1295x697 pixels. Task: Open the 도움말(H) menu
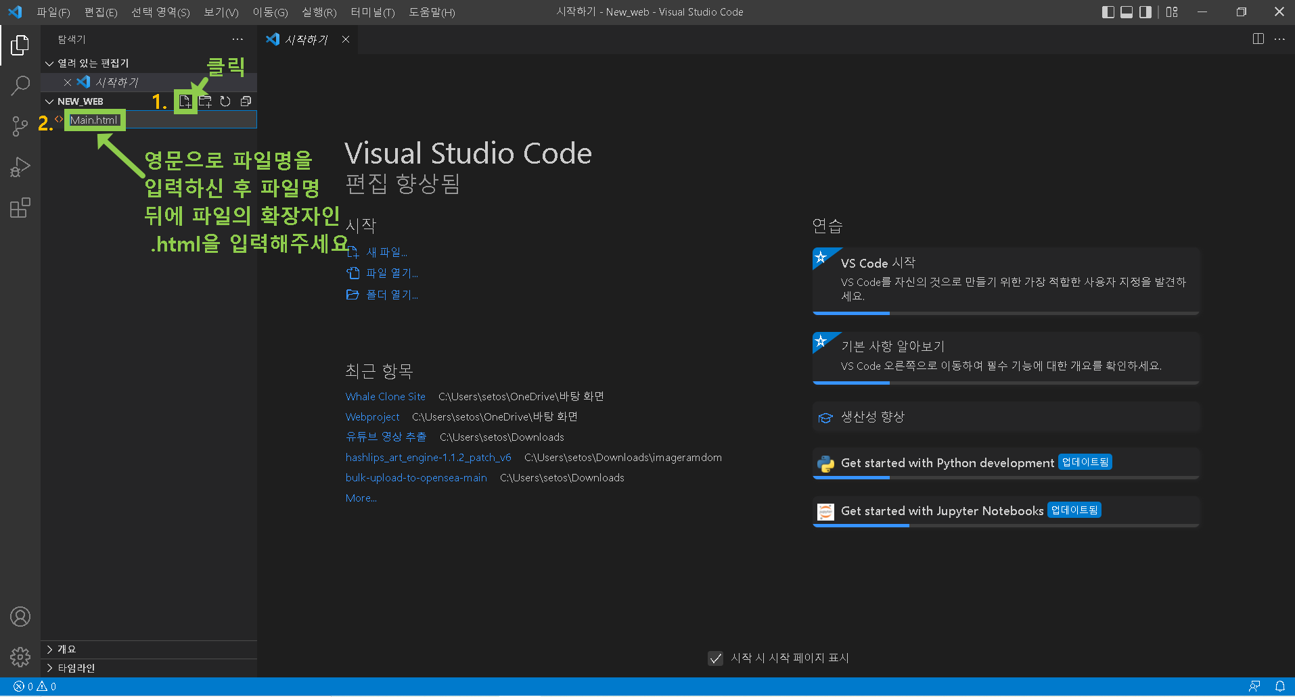pyautogui.click(x=432, y=12)
